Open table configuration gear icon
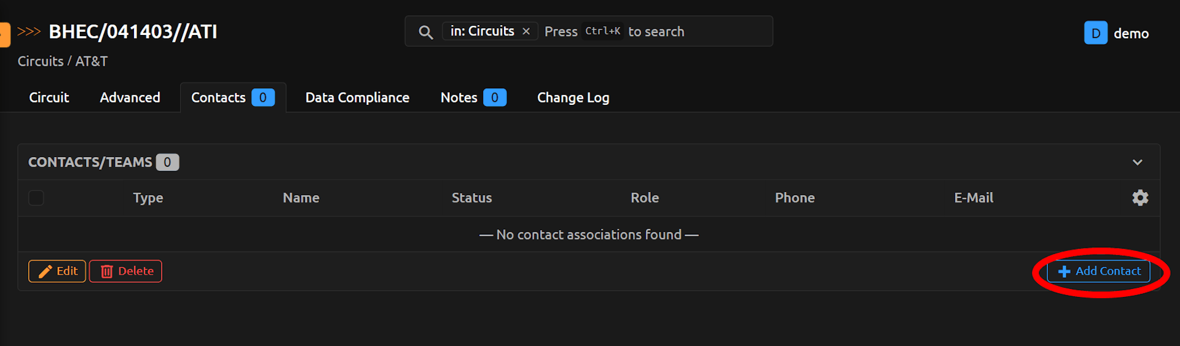Viewport: 1180px width, 346px height. pyautogui.click(x=1140, y=198)
